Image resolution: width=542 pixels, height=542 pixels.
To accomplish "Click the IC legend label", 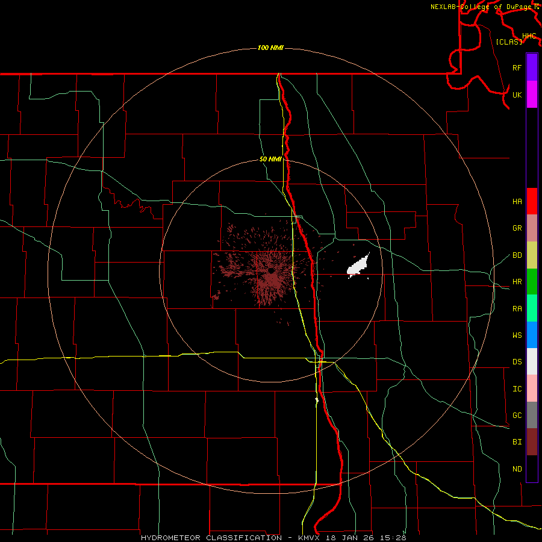I will [517, 388].
